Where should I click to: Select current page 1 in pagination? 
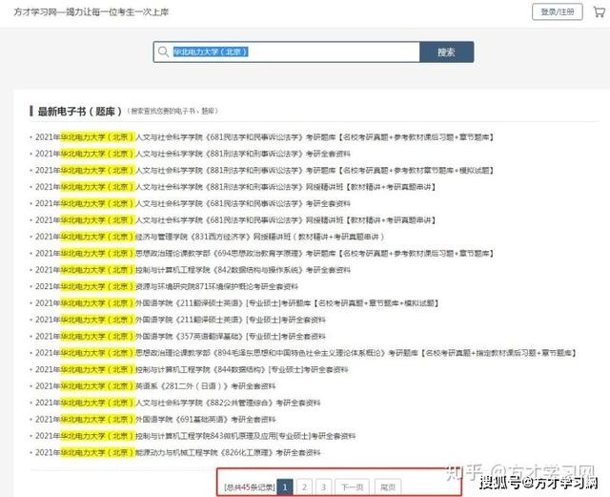pos(285,487)
